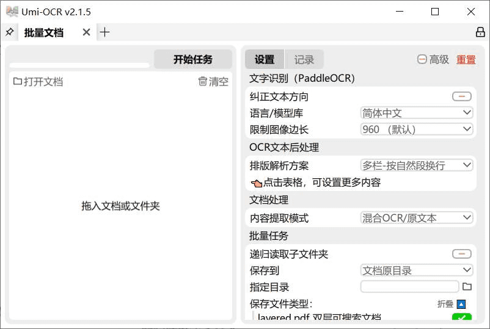Screen dimensions: 490x329
Task: Click the 拖入文档或文件夹 drop area text
Action: coord(120,206)
